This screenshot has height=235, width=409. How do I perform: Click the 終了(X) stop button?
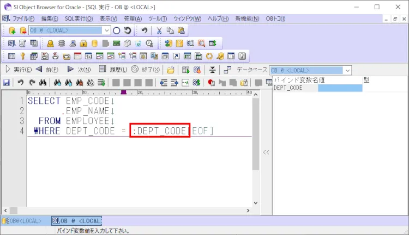[x=146, y=70]
